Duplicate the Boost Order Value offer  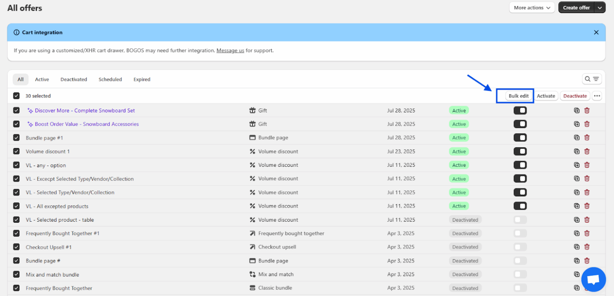(577, 124)
